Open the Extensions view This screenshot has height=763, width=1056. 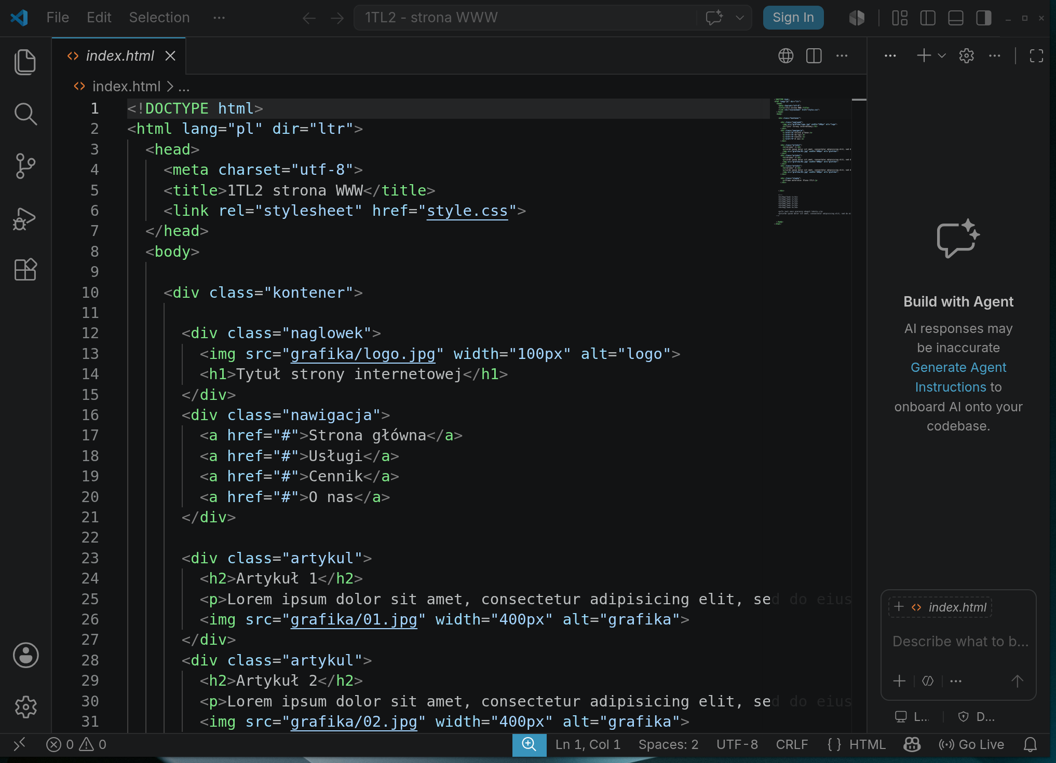click(25, 270)
